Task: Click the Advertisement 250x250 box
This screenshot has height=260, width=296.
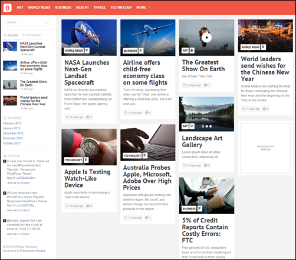Action: point(265,148)
